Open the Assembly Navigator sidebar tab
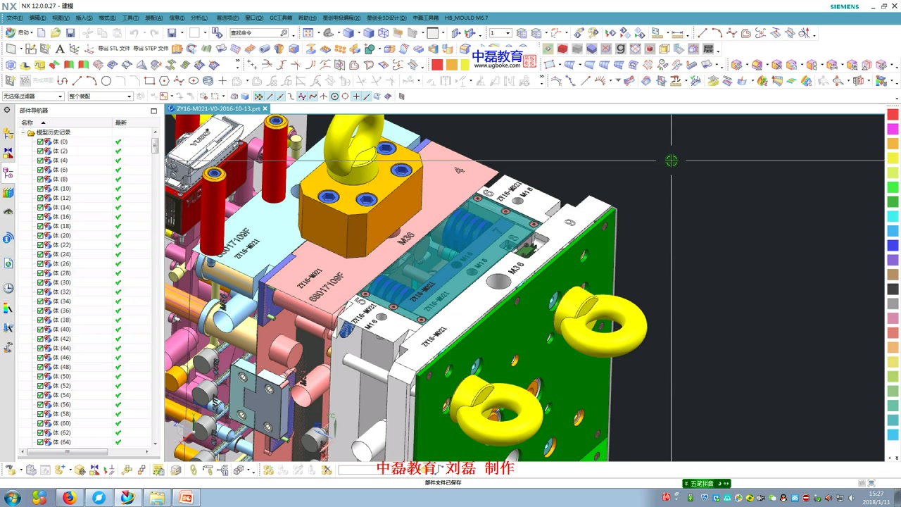Screen dimensions: 901x507 (x=8, y=133)
